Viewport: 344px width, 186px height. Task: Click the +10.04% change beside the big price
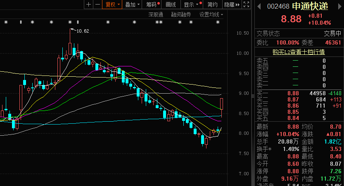tap(320, 23)
